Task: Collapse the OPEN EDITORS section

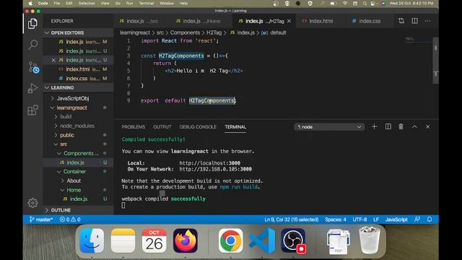Action: point(79,32)
